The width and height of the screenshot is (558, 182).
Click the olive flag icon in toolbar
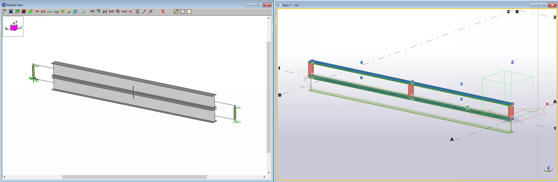(62, 12)
